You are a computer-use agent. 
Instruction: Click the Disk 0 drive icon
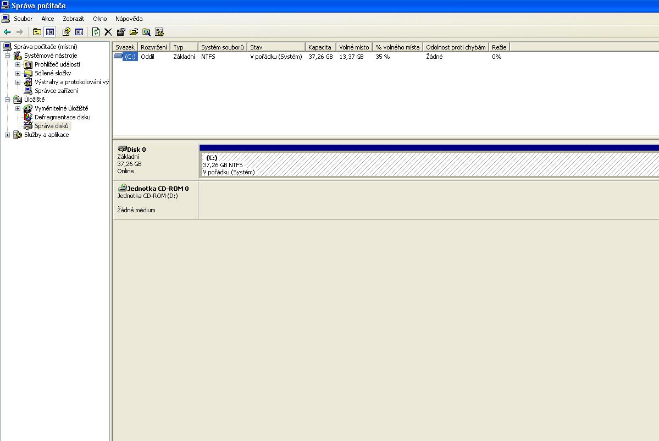point(123,149)
